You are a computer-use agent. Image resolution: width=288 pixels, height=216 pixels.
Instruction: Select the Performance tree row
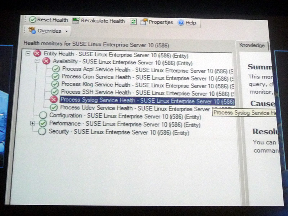[x=125, y=124]
